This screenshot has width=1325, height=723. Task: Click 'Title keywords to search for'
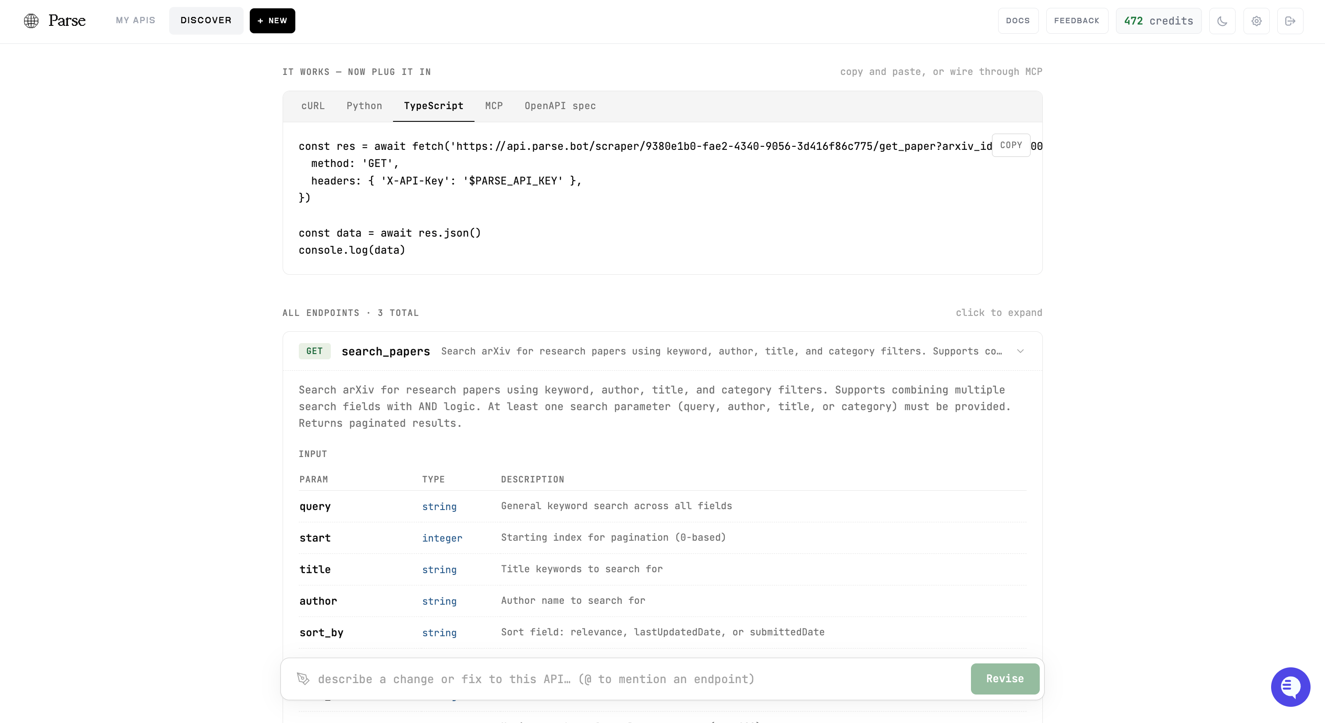[582, 569]
